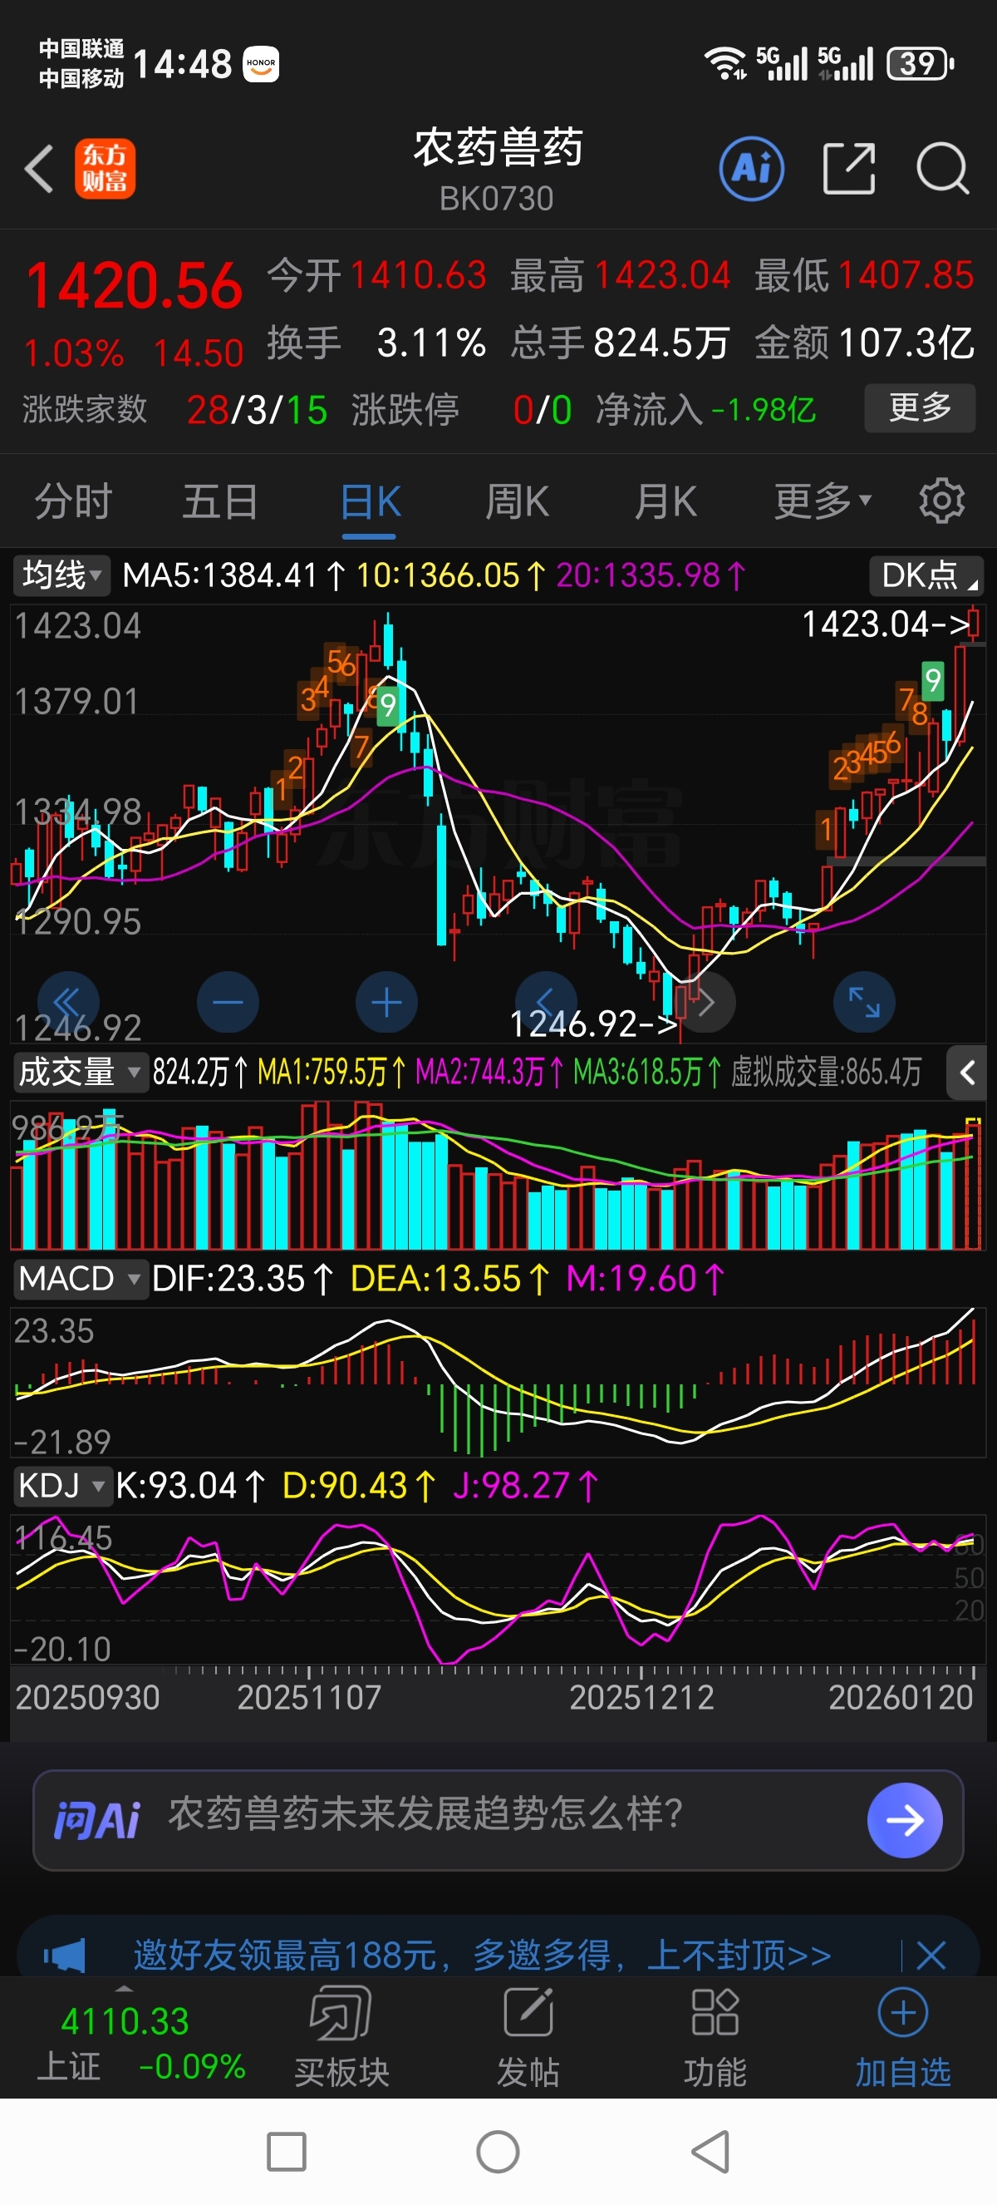Open chart settings gear icon
997x2205 pixels.
(x=941, y=501)
